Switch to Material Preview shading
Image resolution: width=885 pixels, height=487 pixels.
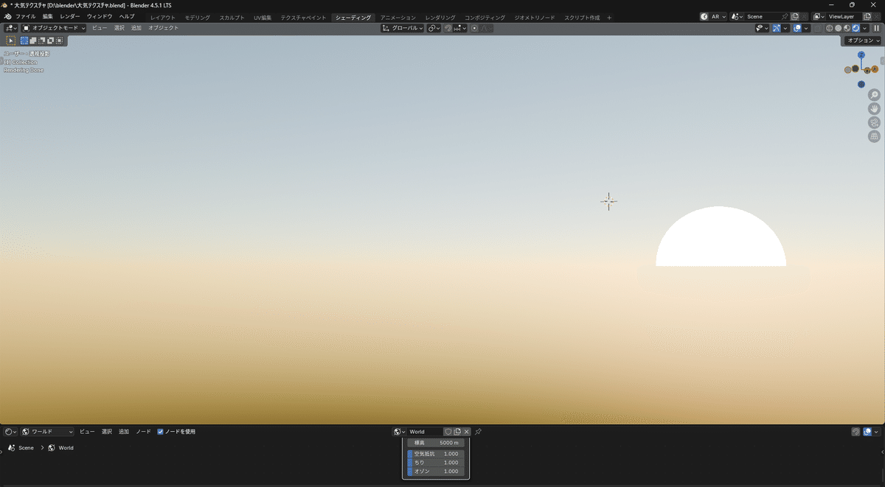pyautogui.click(x=847, y=28)
